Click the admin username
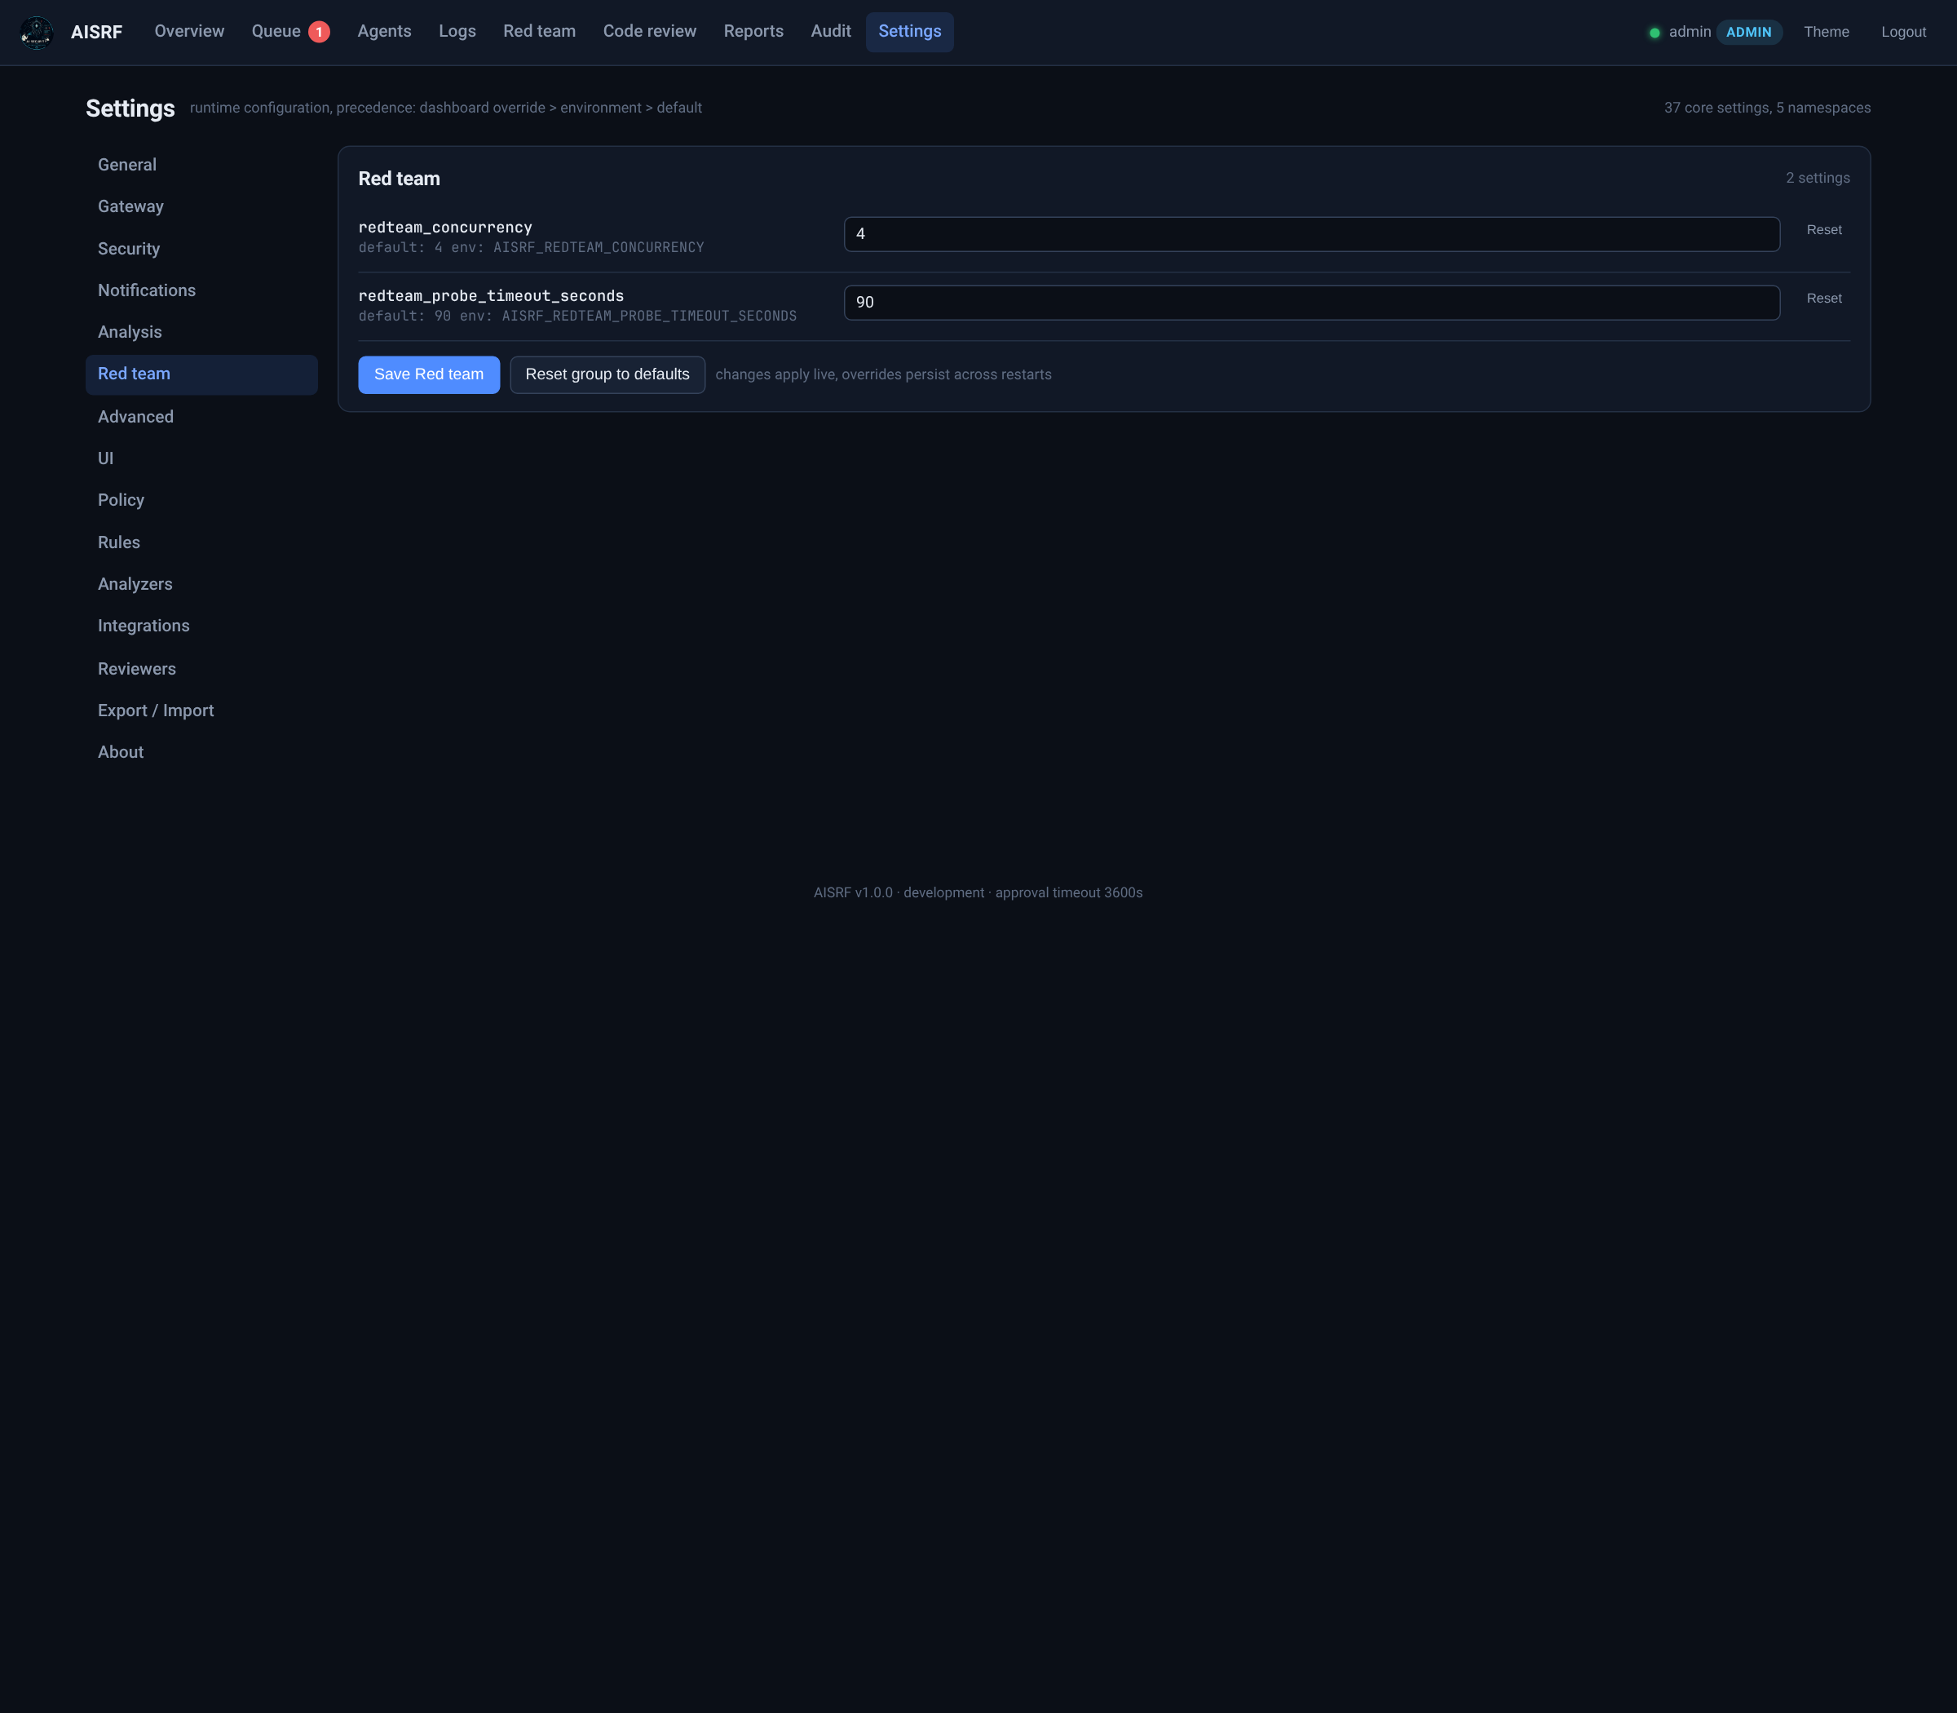This screenshot has height=1713, width=1957. (x=1690, y=33)
